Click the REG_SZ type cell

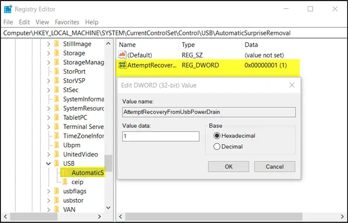pos(192,55)
